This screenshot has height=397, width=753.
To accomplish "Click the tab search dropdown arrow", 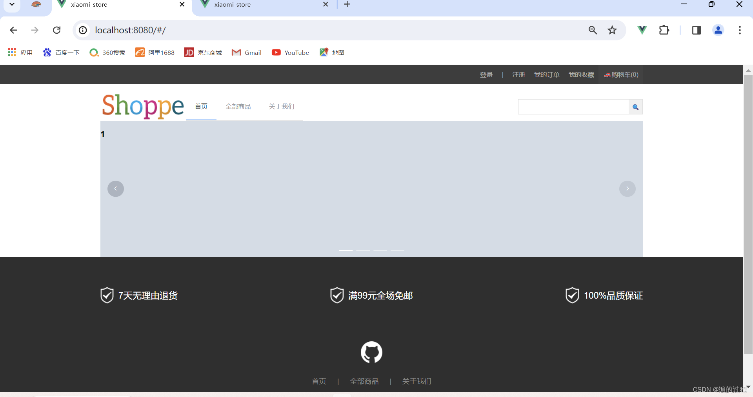I will tap(12, 5).
